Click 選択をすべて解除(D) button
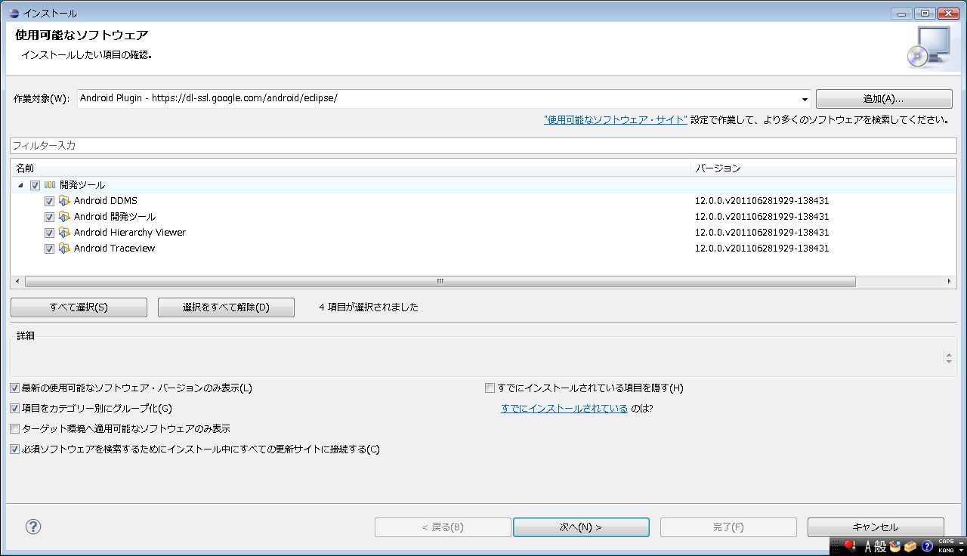Image resolution: width=967 pixels, height=556 pixels. coord(226,307)
